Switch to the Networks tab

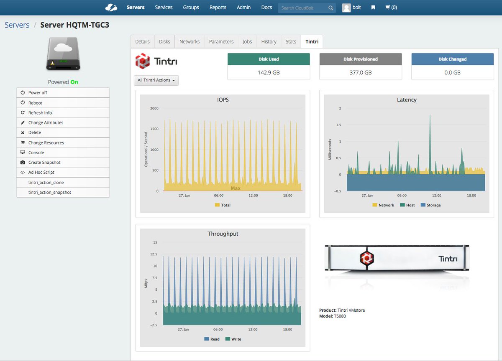click(x=190, y=41)
